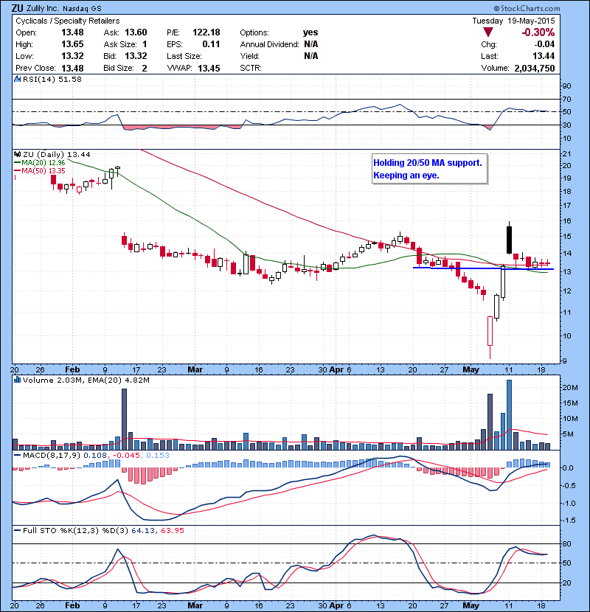
Task: Click the MA(20) 12.96 legend text
Action: (x=44, y=163)
